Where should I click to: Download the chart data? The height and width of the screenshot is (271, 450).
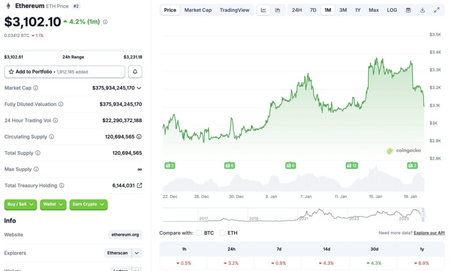coord(423,10)
